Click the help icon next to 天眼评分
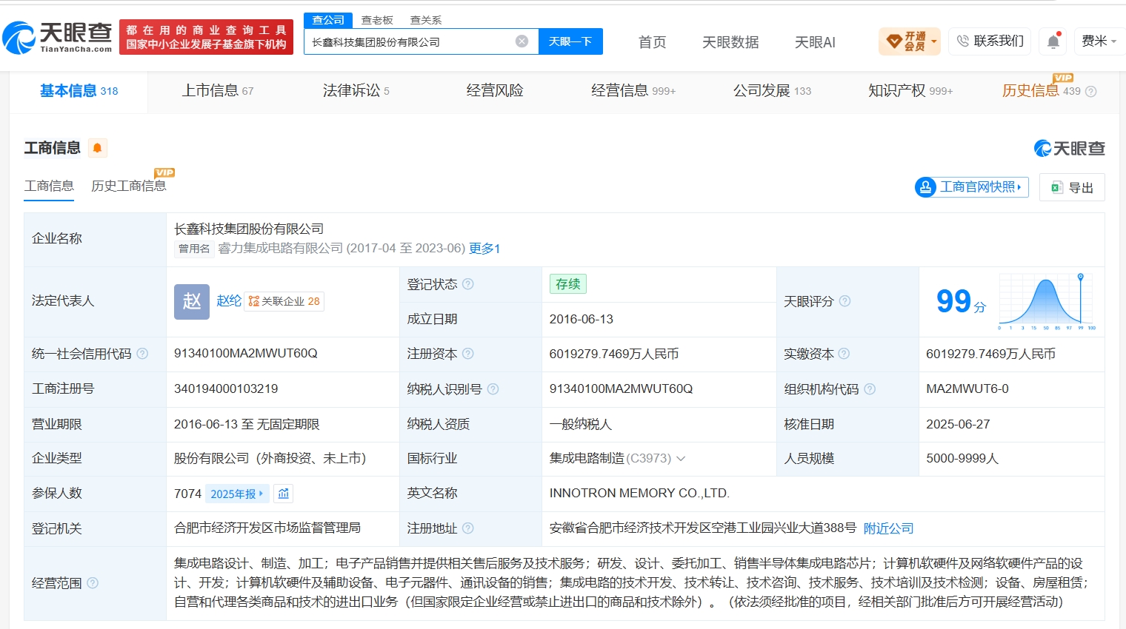This screenshot has width=1126, height=629. 844,301
